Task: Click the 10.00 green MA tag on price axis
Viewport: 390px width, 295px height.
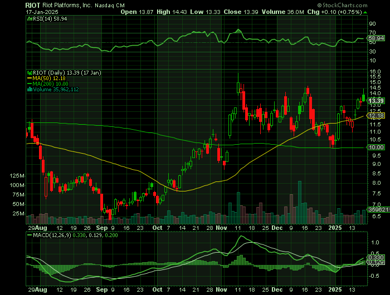Action: pyautogui.click(x=376, y=147)
